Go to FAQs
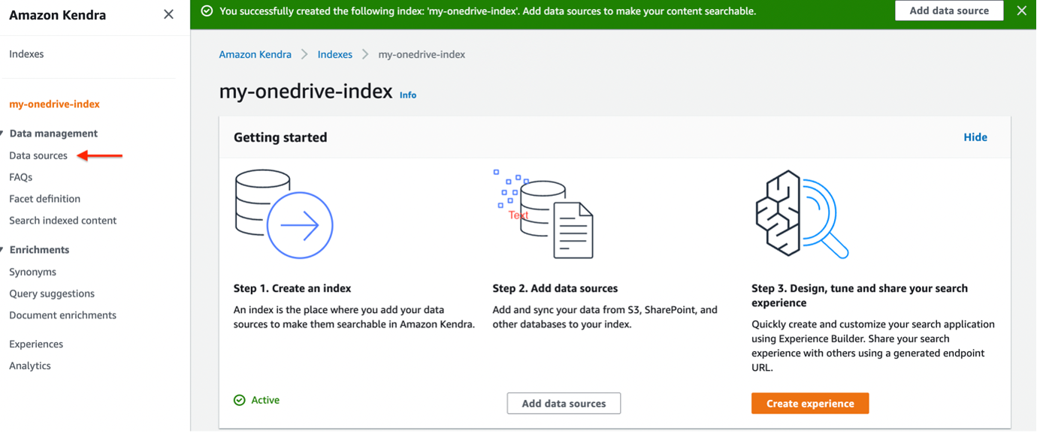 (21, 177)
